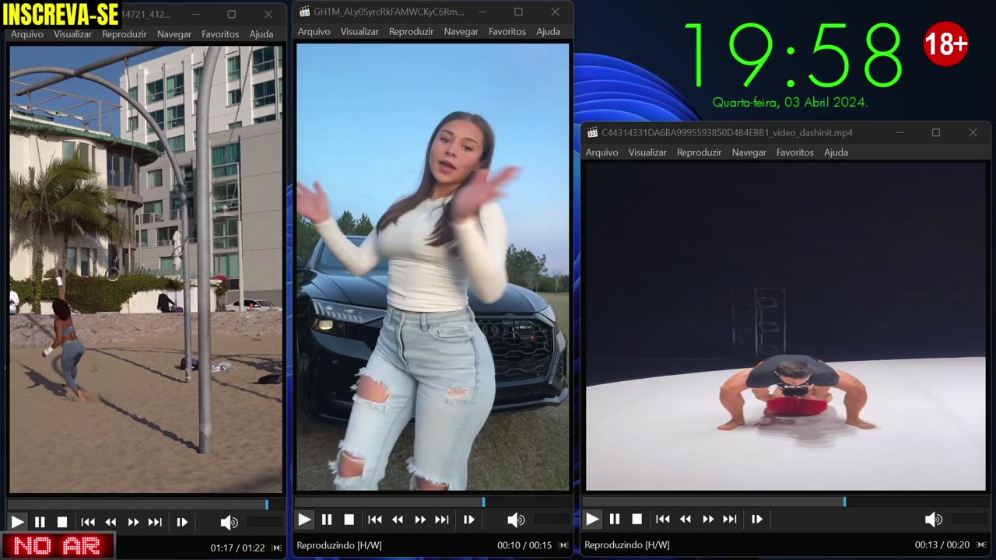This screenshot has width=996, height=560.
Task: Fast-forward the video in the GHTM_ALy0 window
Action: 420,519
